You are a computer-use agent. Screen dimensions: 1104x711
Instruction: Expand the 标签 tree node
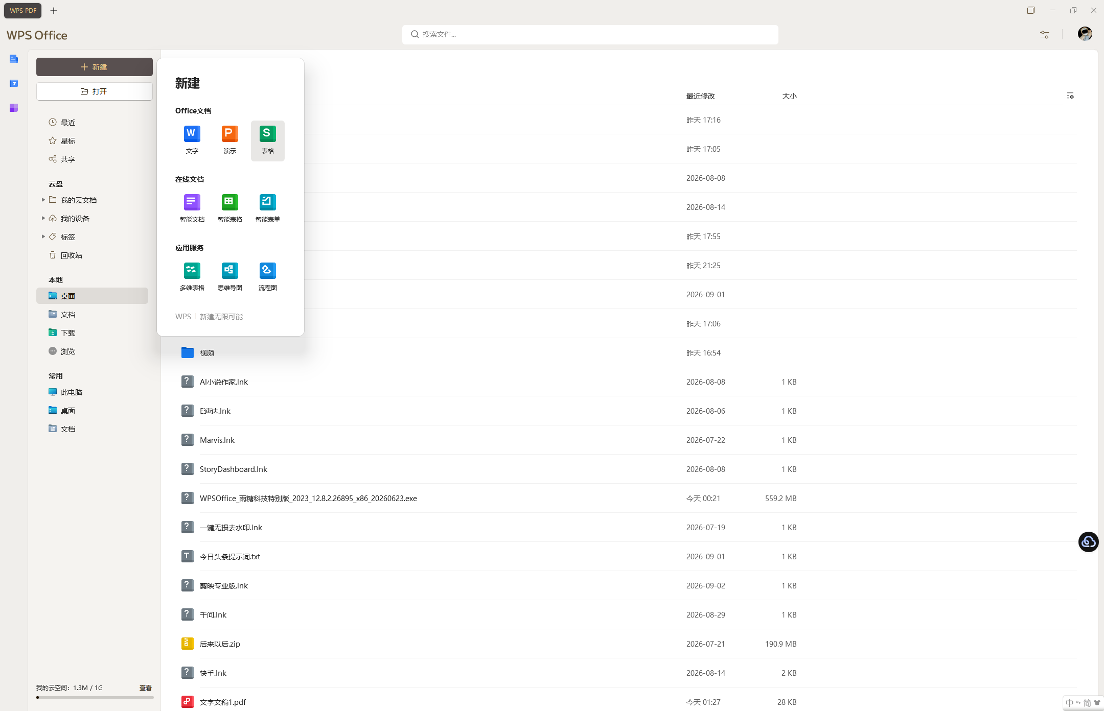(43, 236)
